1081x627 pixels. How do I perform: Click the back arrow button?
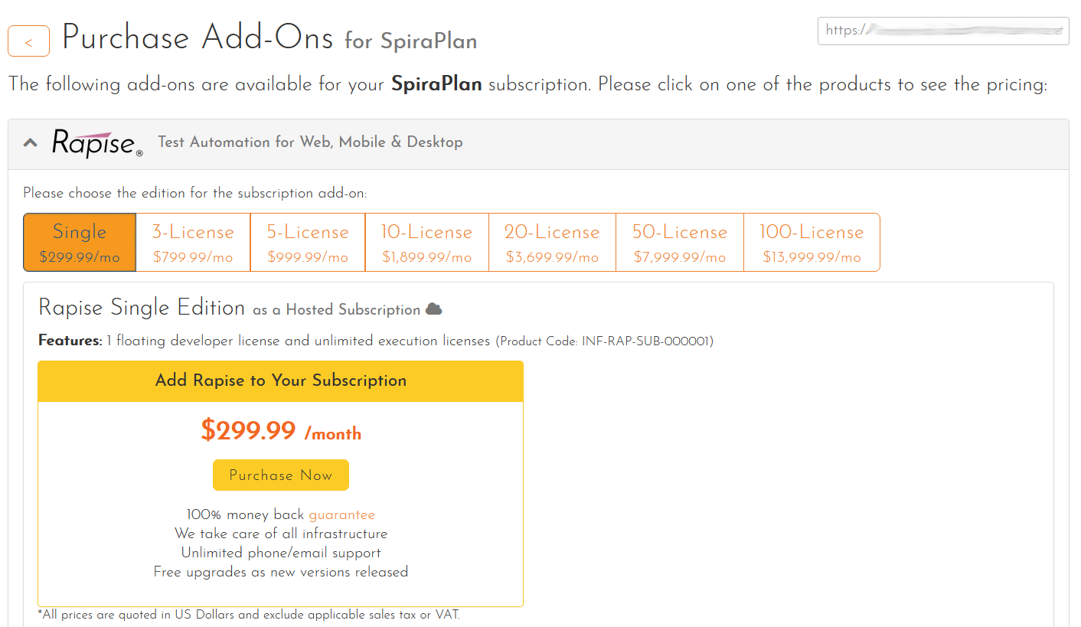[28, 41]
